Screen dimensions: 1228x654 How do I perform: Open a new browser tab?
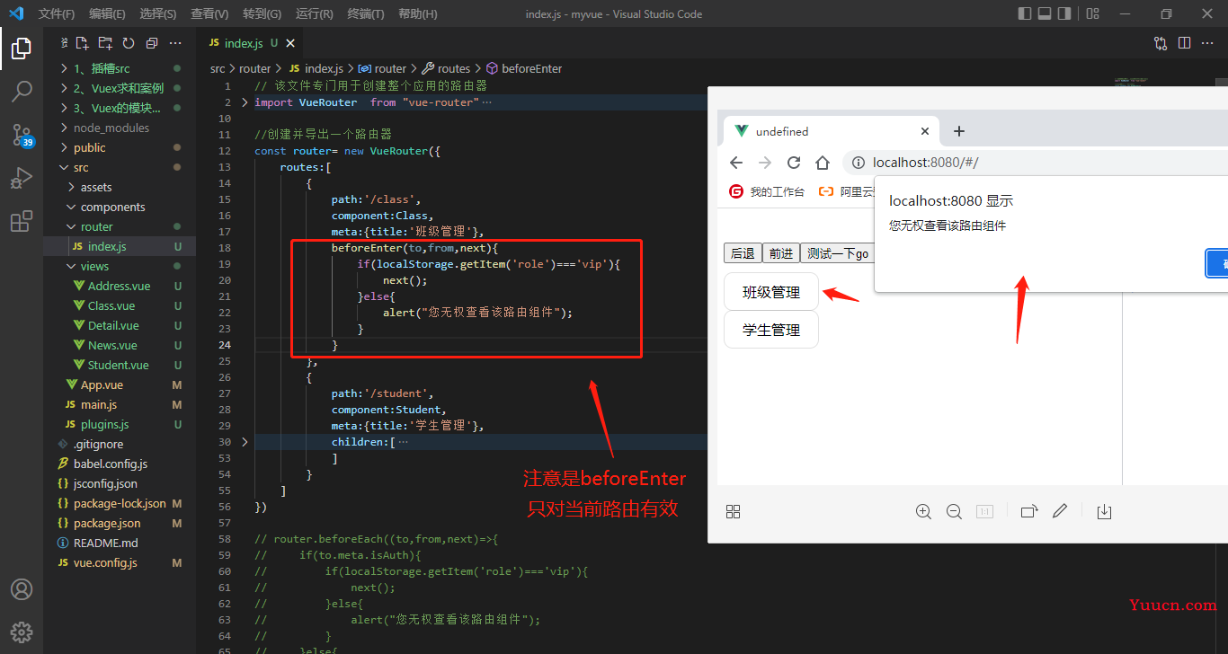tap(958, 131)
